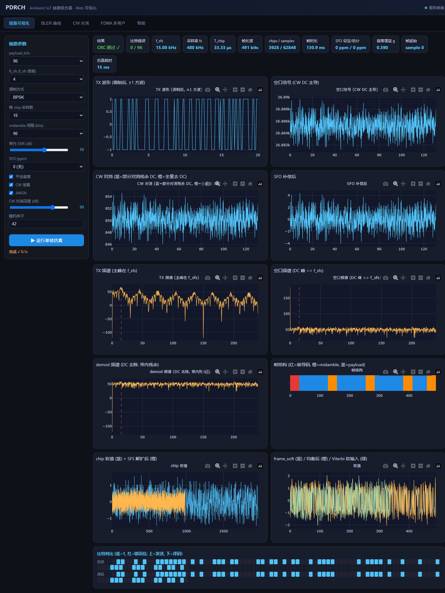The height and width of the screenshot is (593, 445).
Task: Click the 带内 SNR slider handle
Action: pos(44,150)
